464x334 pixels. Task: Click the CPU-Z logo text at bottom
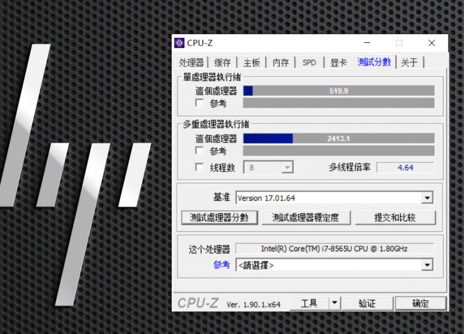[198, 303]
